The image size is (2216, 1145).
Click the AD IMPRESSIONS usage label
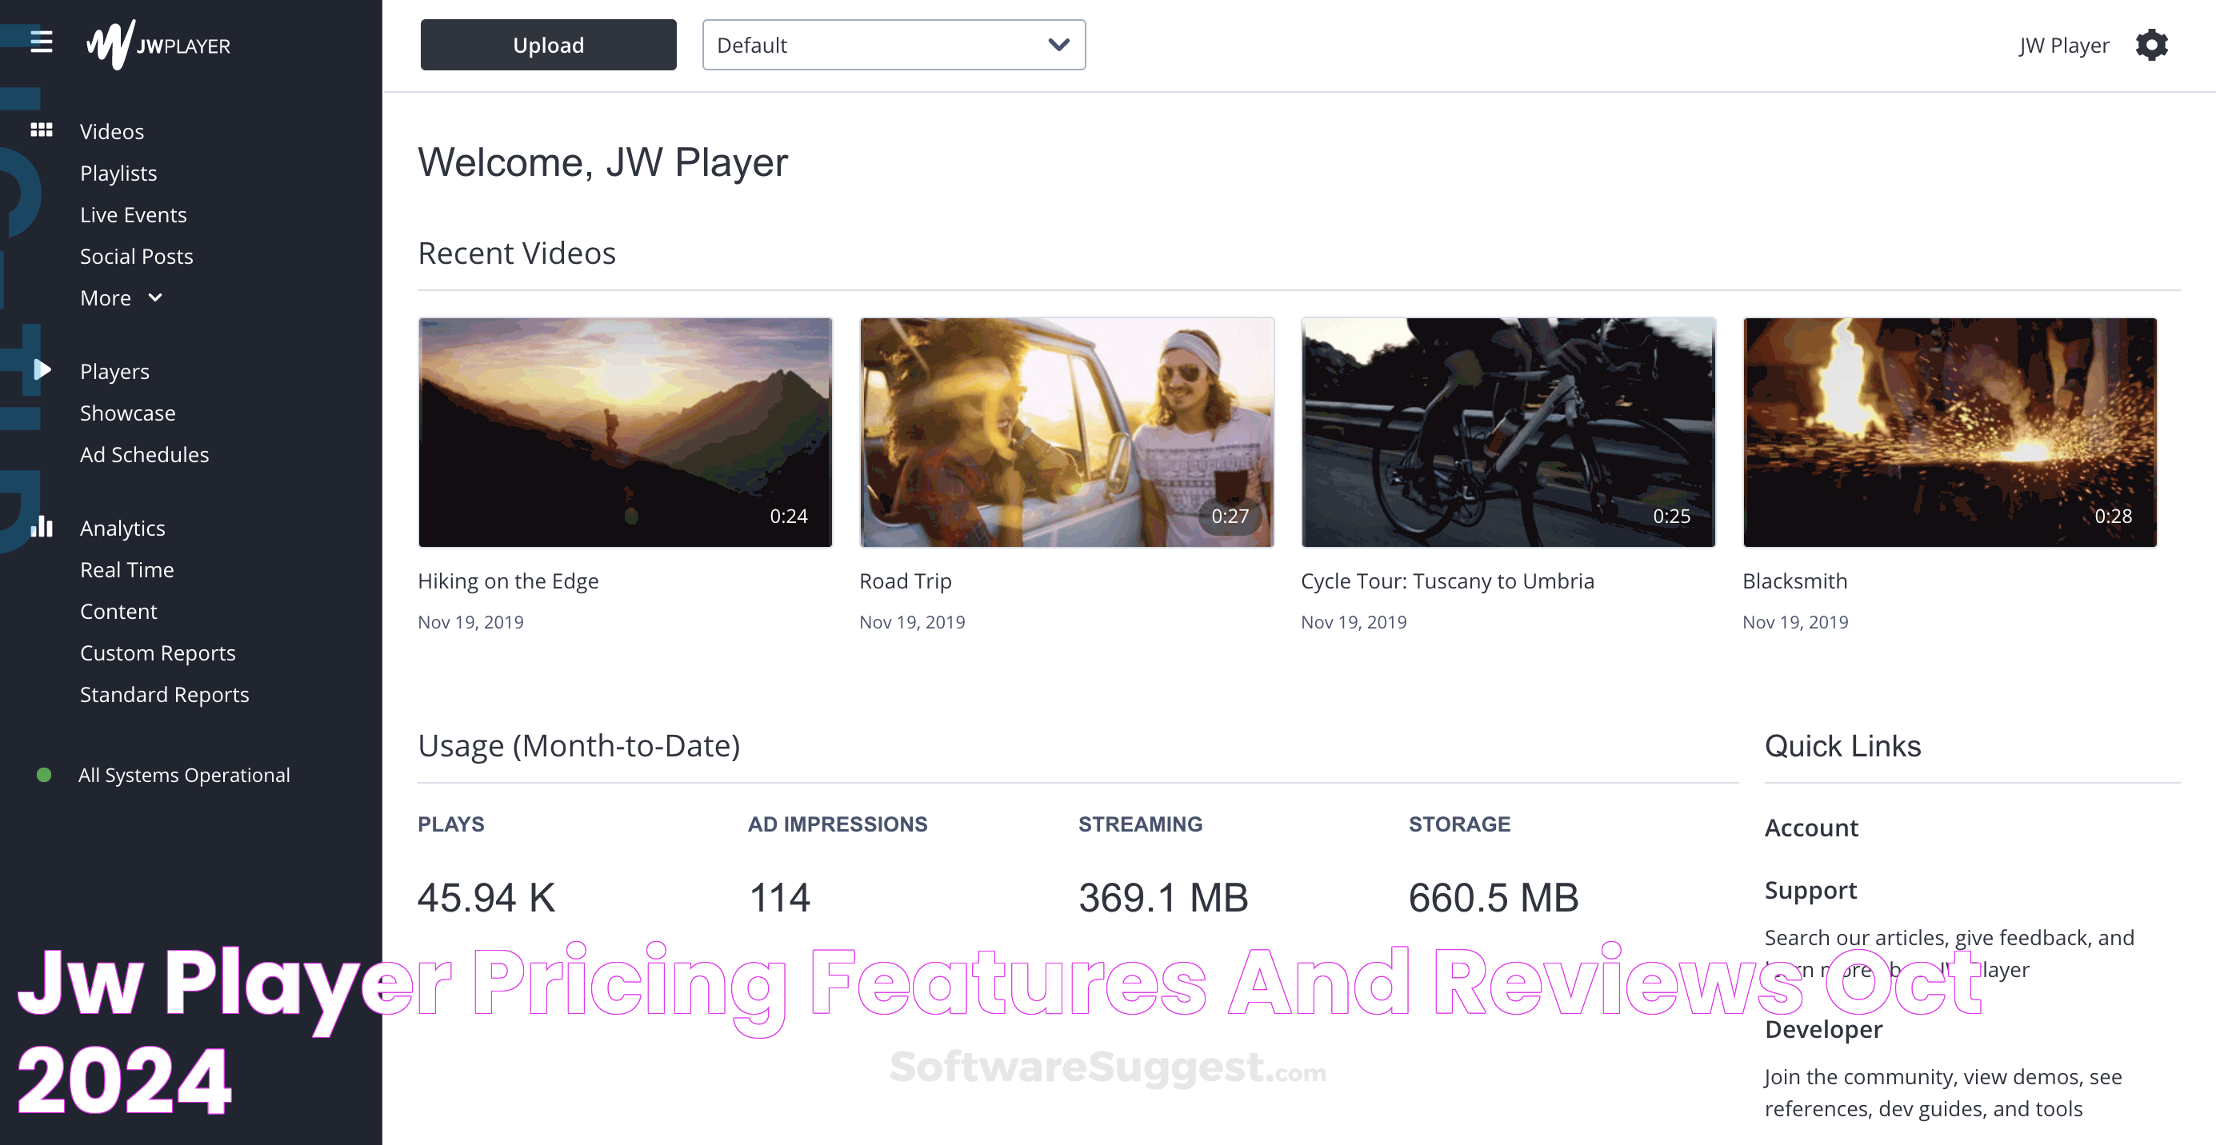click(x=838, y=824)
